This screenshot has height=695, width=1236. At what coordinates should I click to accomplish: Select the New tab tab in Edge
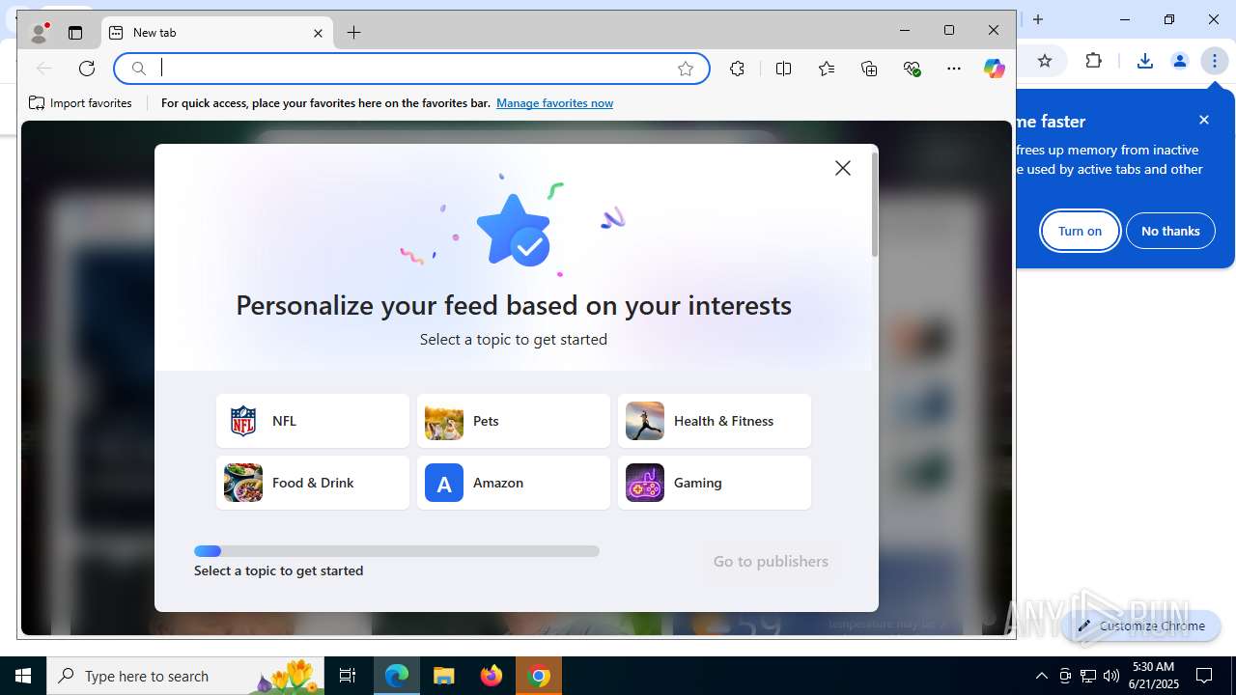point(216,33)
